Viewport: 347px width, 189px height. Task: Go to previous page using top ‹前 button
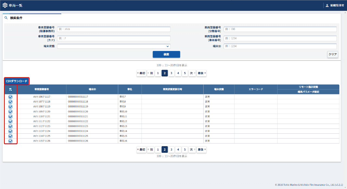coord(150,73)
